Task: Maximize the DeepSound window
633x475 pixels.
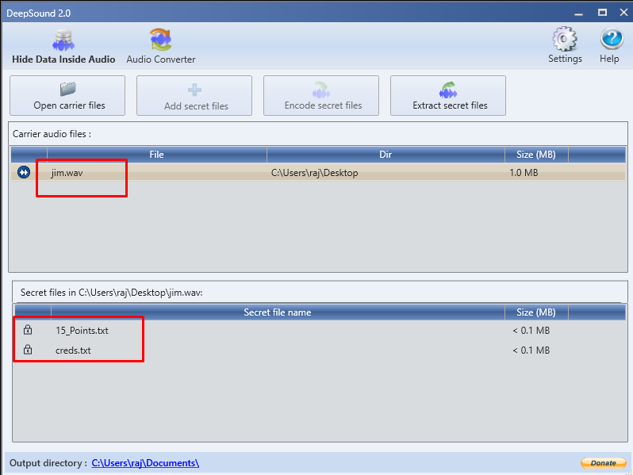Action: click(602, 13)
